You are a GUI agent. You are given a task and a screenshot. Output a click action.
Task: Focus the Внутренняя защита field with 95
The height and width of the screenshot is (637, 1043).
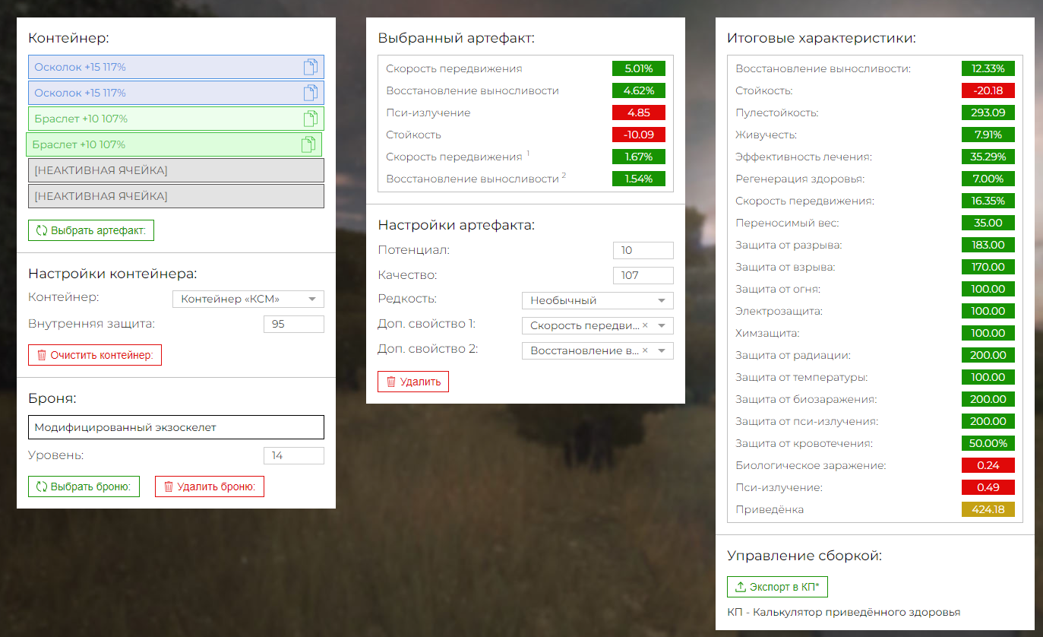click(294, 325)
